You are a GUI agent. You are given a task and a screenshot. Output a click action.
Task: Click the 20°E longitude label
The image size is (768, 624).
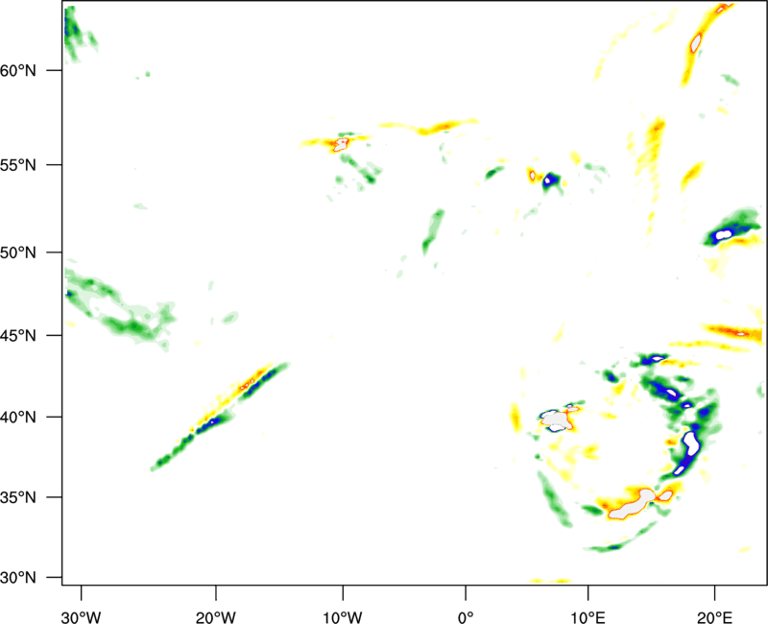[714, 617]
